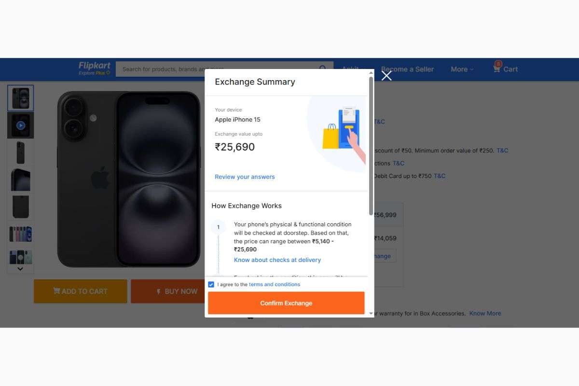Open Explore Plus under the Flipkart logo
Image resolution: width=579 pixels, height=386 pixels.
(94, 72)
